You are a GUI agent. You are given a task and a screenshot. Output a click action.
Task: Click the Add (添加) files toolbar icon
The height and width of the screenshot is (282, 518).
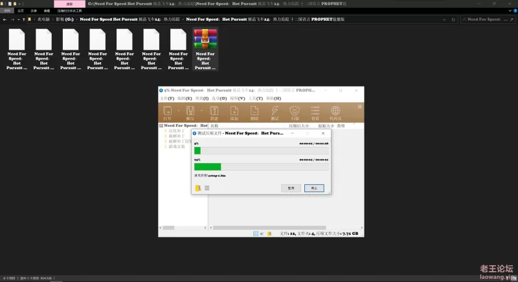pos(234,113)
